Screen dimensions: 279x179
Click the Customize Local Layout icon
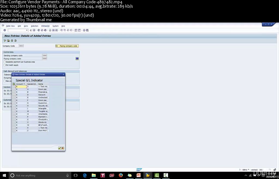pyautogui.click(x=87, y=30)
